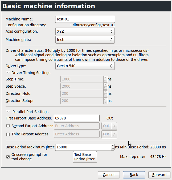Click the Direction Hold spinner up arrow
The image size is (172, 180).
pos(105,92)
